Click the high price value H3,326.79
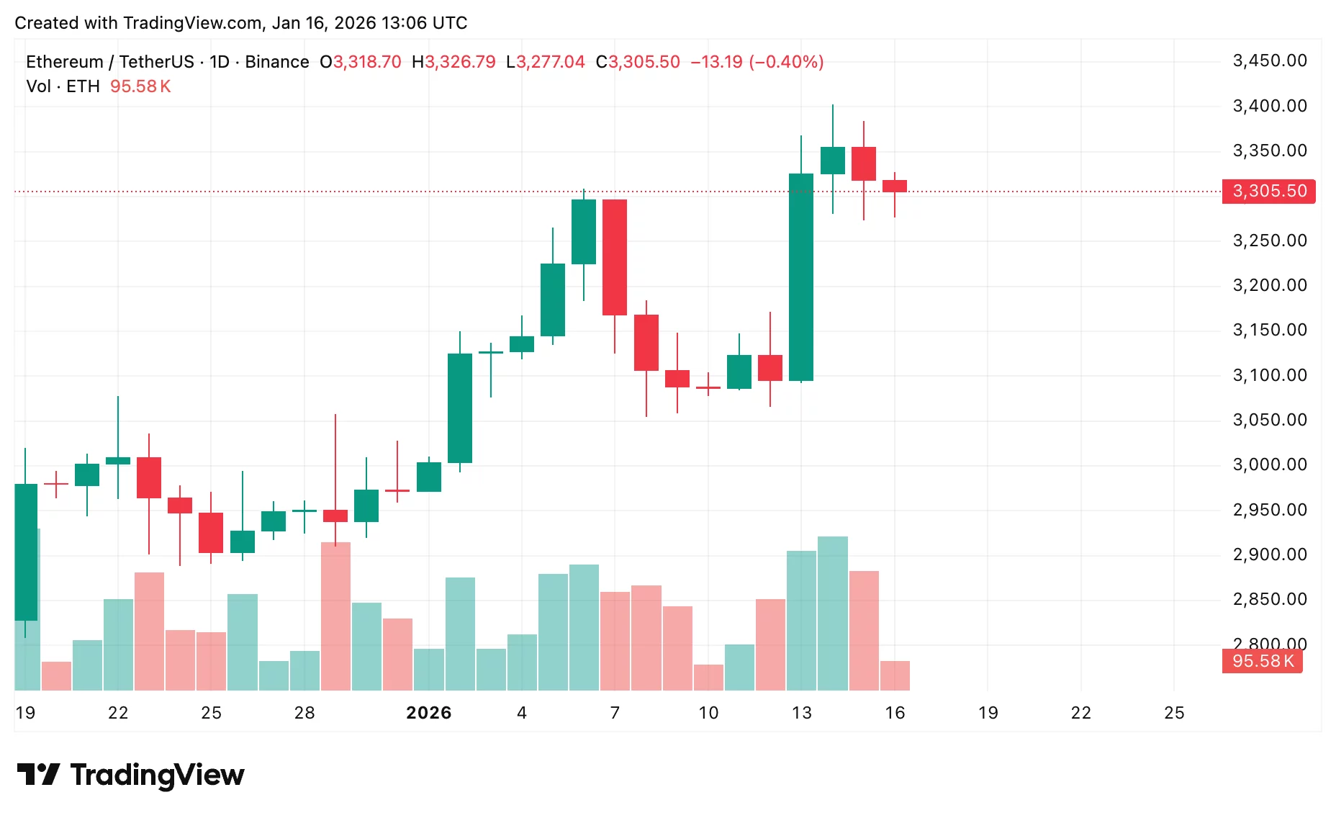This screenshot has height=818, width=1336. 453,62
